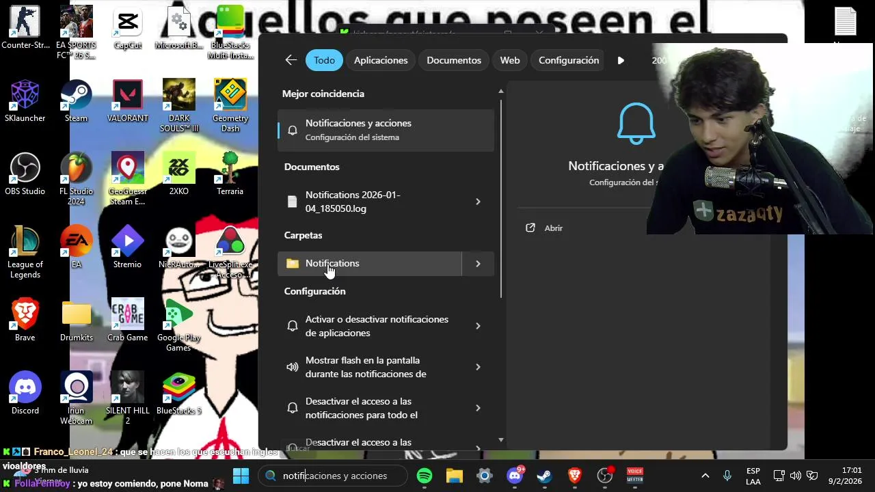The height and width of the screenshot is (492, 875).
Task: Launch Stremio from the desktop
Action: pos(128,247)
